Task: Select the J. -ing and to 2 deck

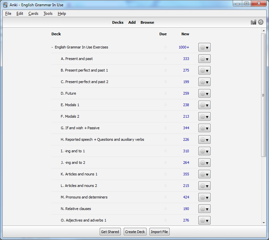Action: pos(73,163)
